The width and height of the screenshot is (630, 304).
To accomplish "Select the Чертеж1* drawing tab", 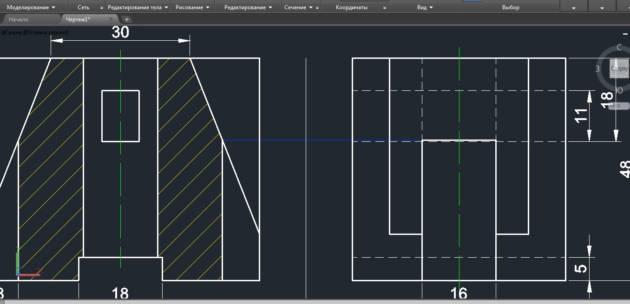I will click(78, 19).
